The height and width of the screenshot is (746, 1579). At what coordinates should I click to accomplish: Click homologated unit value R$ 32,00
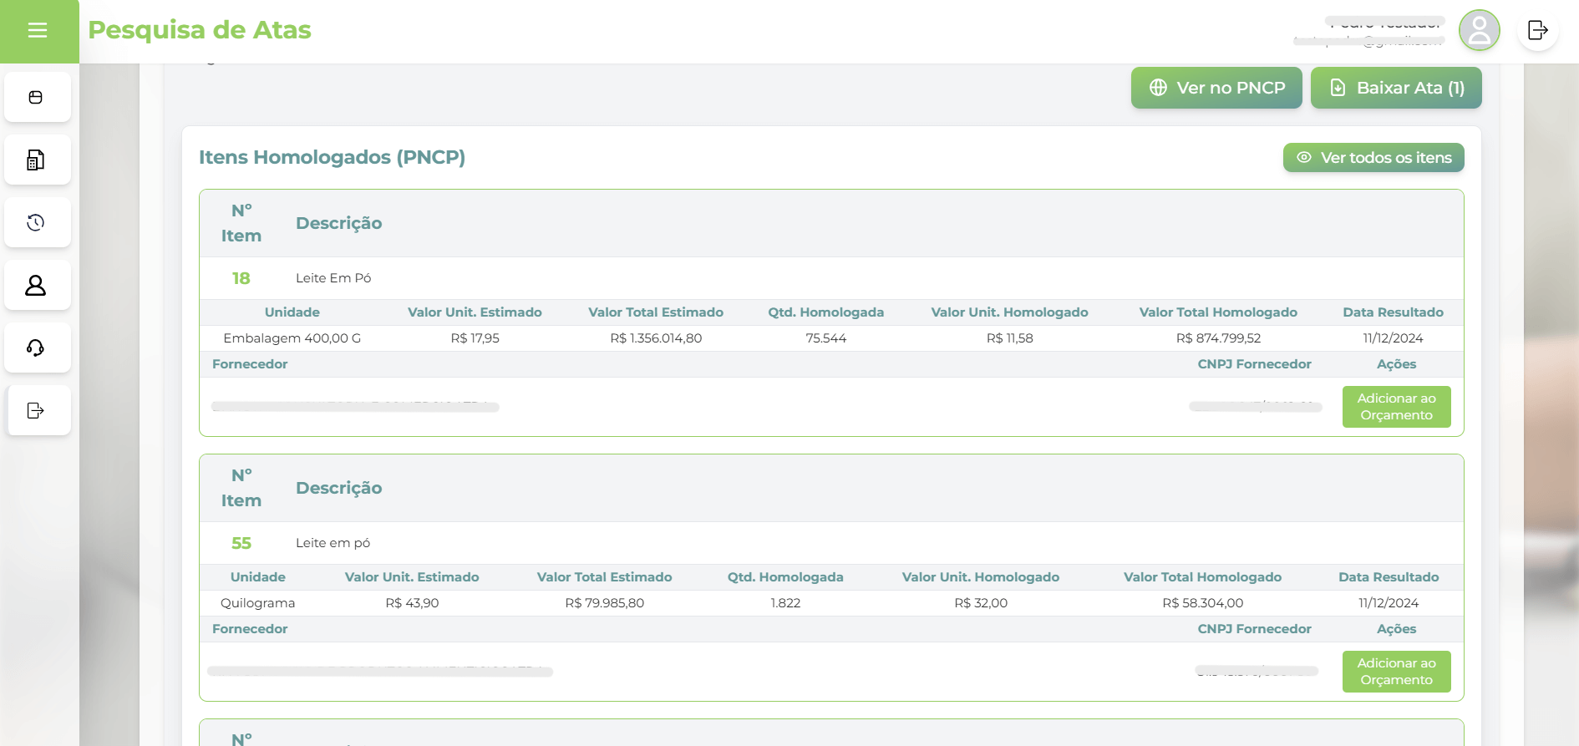(x=981, y=603)
